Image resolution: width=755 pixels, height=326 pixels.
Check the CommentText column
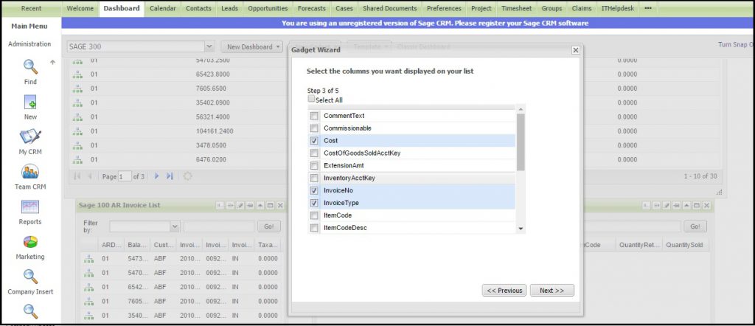pos(314,116)
